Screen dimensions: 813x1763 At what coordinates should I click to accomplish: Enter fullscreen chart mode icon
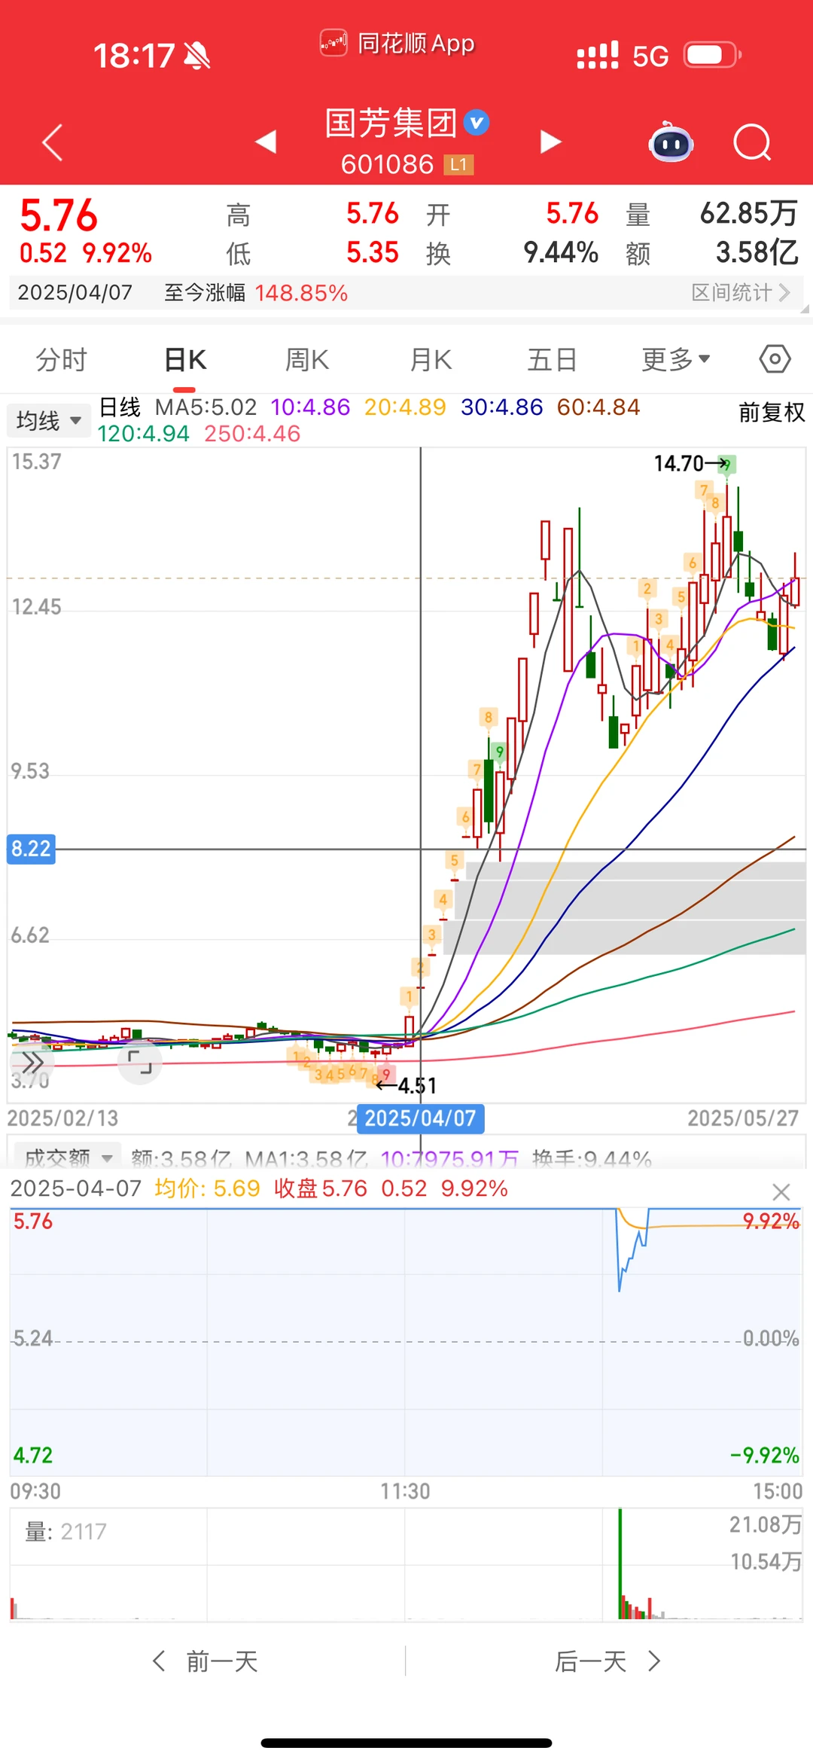tap(140, 1063)
